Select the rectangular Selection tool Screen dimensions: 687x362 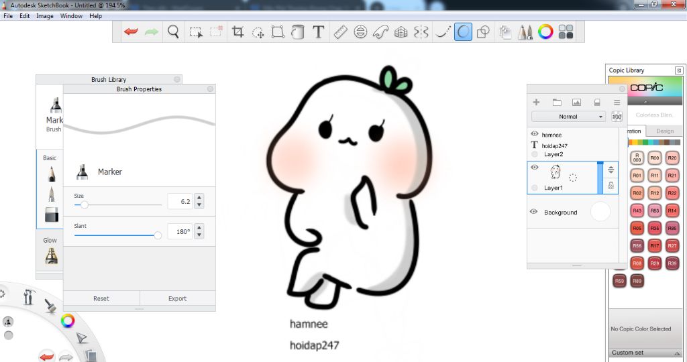tap(195, 32)
